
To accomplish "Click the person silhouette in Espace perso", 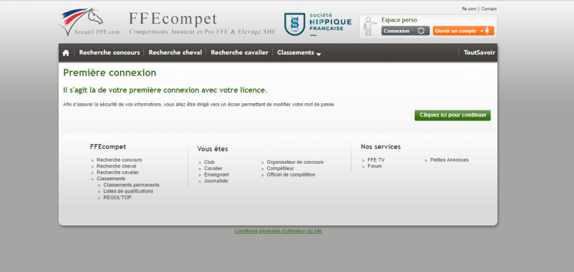I will [369, 26].
